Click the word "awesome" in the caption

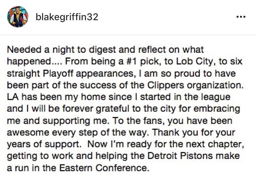pyautogui.click(x=28, y=133)
